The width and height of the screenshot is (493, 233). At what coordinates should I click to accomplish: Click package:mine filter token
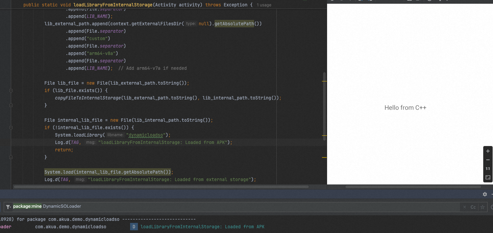(x=27, y=206)
